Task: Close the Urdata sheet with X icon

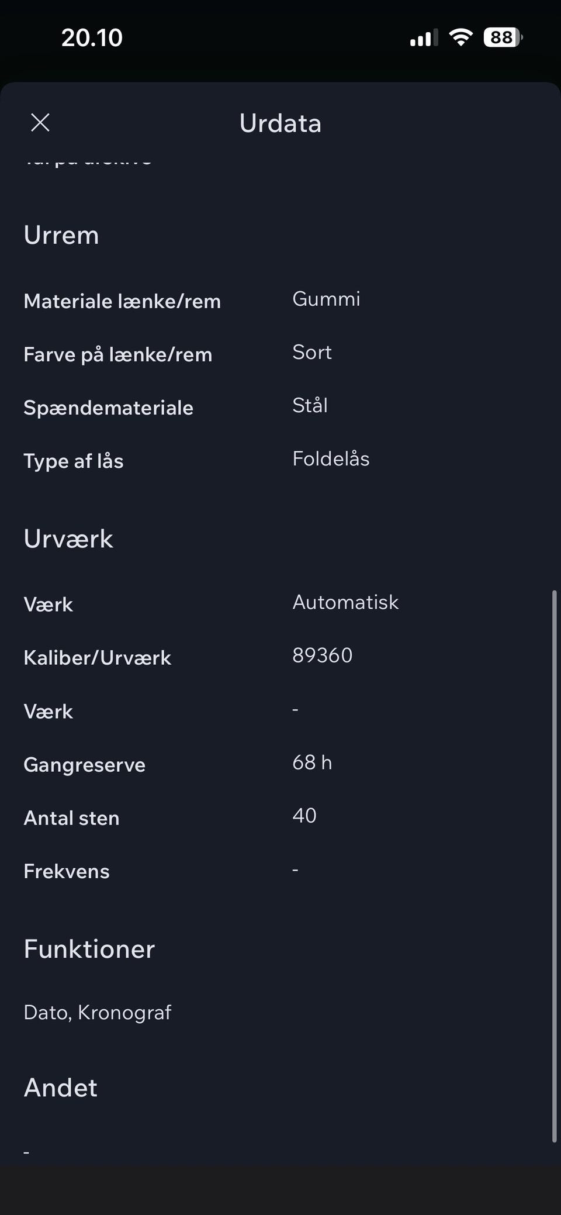Action: (40, 123)
